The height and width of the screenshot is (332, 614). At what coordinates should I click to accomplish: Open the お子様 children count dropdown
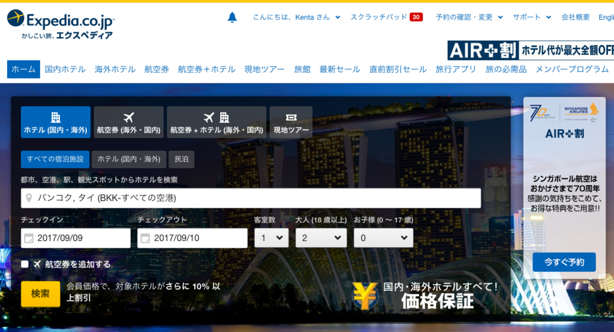[383, 238]
